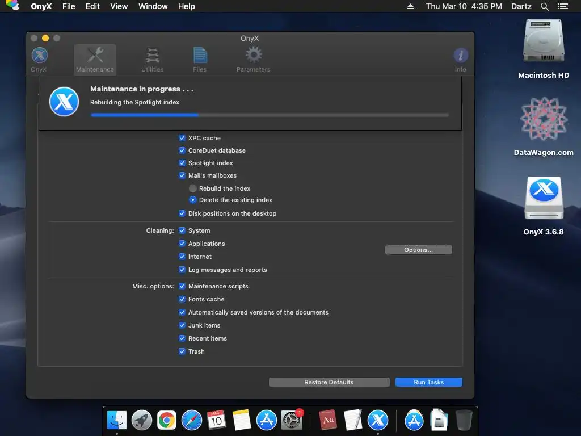Open the Parameters gear section

point(254,60)
